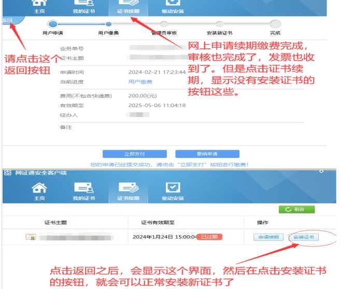Image resolution: width=341 pixels, height=289 pixels.
Task: Select 证书续期 icon in lower window
Action: [128, 191]
